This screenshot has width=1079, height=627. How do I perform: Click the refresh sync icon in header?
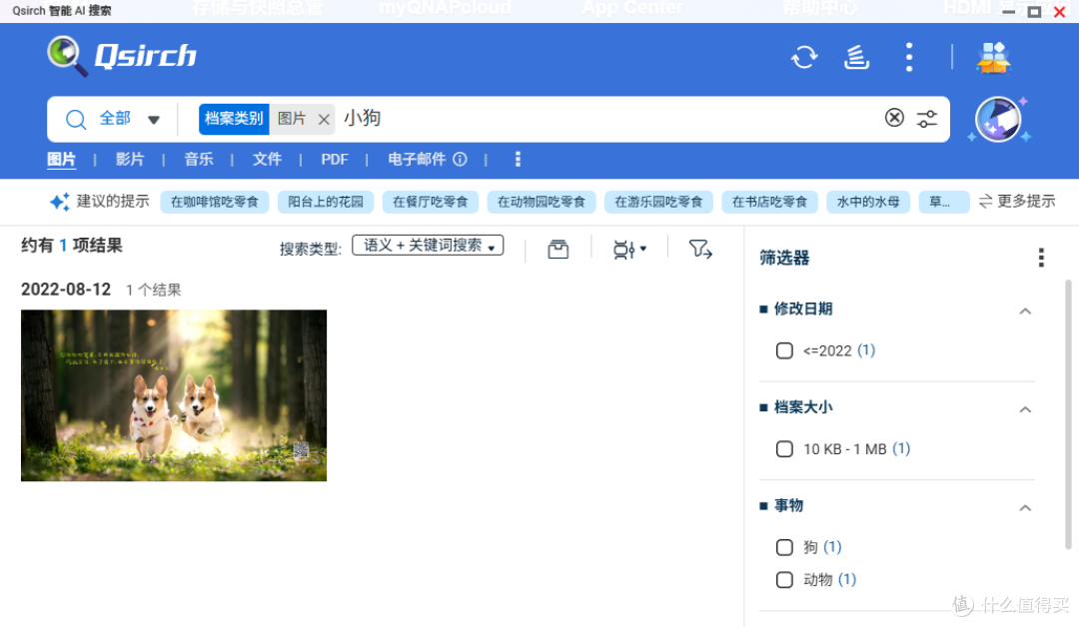coord(803,57)
